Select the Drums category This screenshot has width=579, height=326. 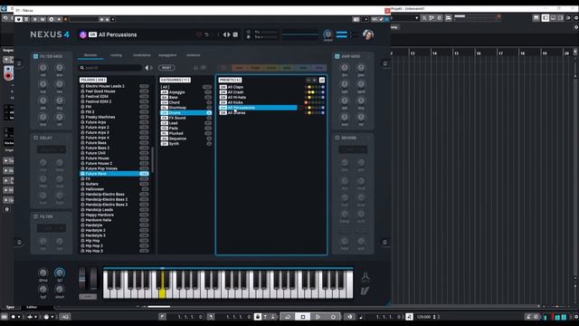pyautogui.click(x=185, y=112)
